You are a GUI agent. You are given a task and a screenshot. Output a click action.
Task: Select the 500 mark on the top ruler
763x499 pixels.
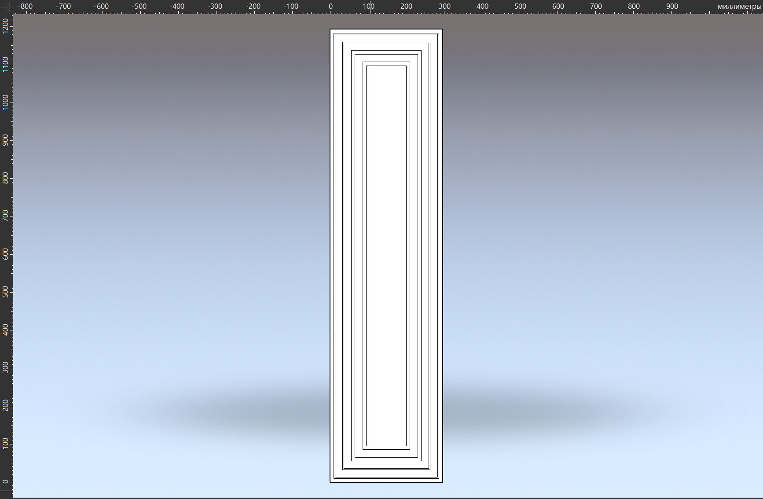(x=520, y=6)
